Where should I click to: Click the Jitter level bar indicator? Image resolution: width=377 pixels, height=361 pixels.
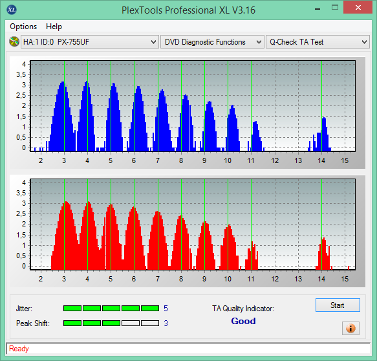[111, 309]
